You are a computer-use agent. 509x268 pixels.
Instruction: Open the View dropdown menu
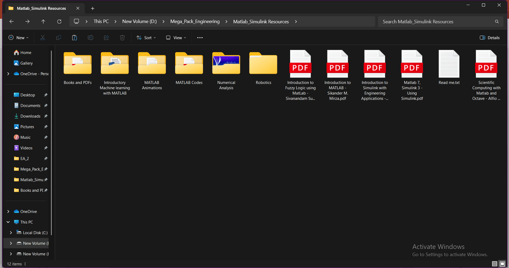[x=176, y=38]
